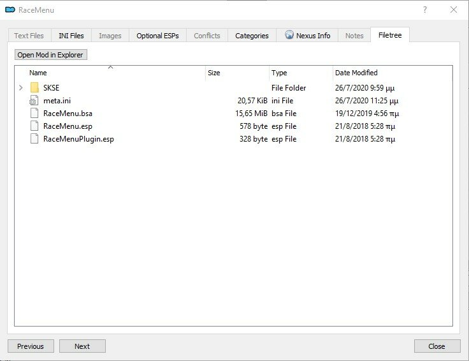Expand the SKSE folder tree node
Image resolution: width=469 pixels, height=361 pixels.
point(21,88)
